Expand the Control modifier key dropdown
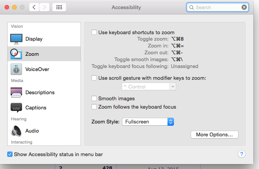 click(x=148, y=87)
